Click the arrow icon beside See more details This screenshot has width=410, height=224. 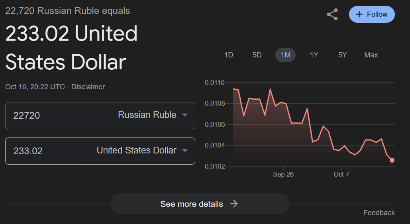(x=234, y=204)
